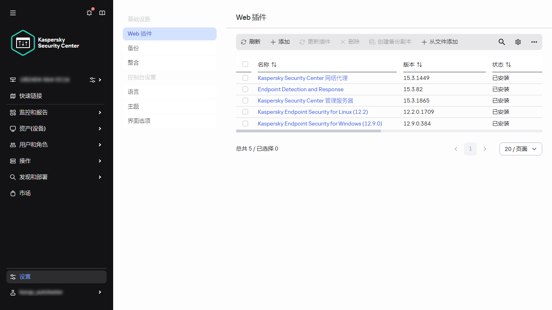Open the table column settings gear
This screenshot has width=552, height=310.
tap(518, 42)
